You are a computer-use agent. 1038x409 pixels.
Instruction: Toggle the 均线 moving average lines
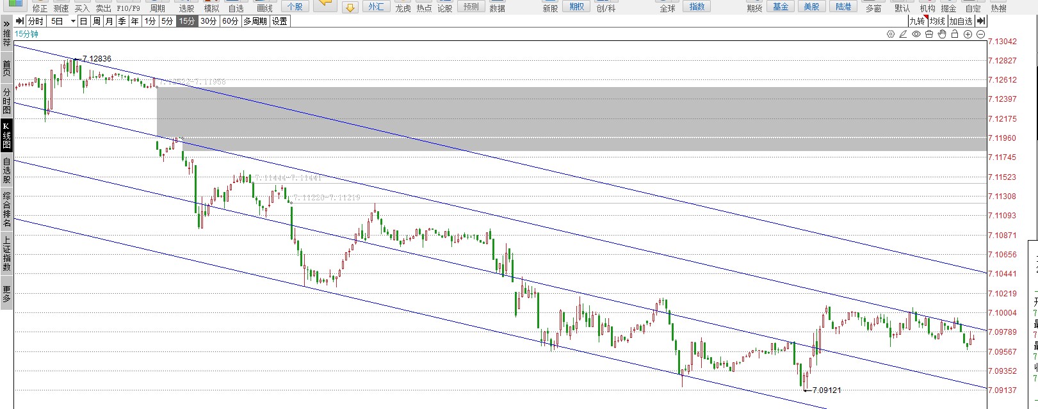point(937,21)
